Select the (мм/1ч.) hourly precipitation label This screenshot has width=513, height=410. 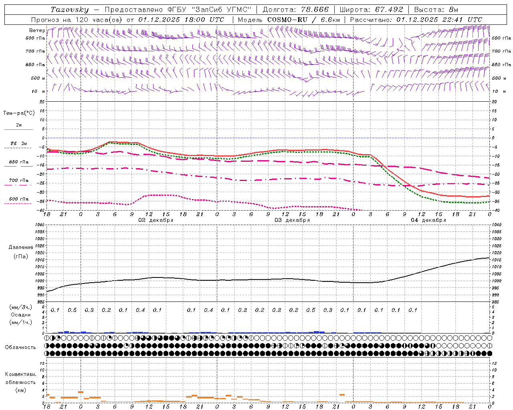pyautogui.click(x=21, y=322)
